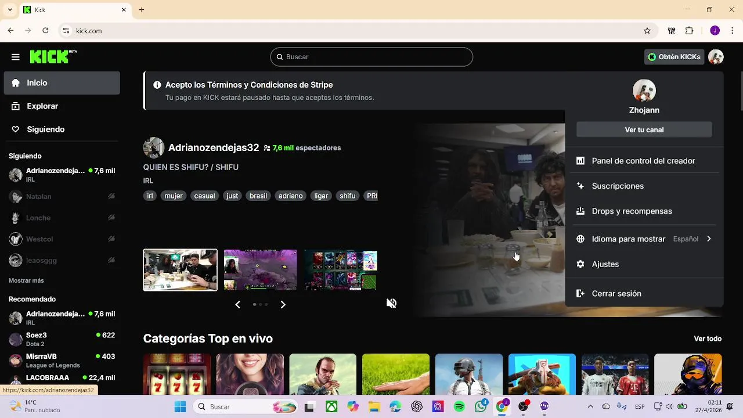This screenshot has width=743, height=418.
Task: Click Ver todo next to Categorías Top
Action: pos(708,338)
